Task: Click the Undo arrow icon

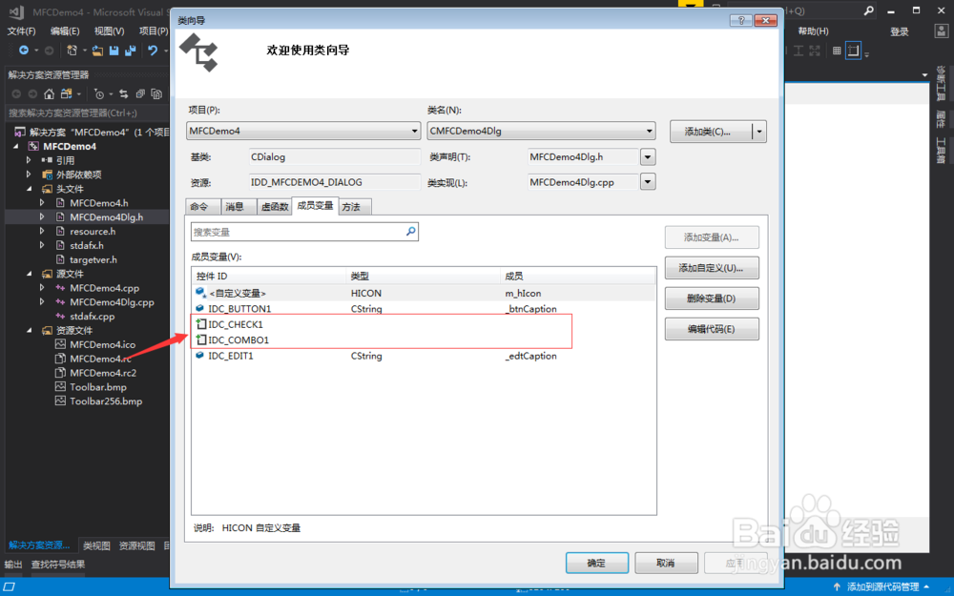Action: point(153,51)
